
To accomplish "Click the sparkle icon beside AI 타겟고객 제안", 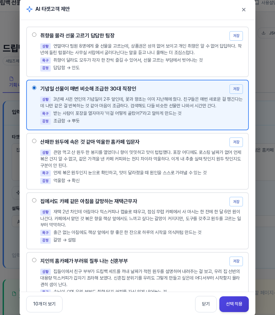I will coord(29,9).
